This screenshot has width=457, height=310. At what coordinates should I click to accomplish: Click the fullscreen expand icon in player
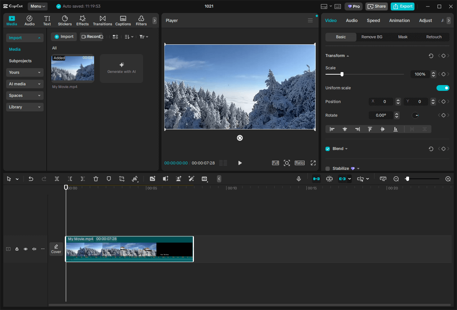pos(313,163)
